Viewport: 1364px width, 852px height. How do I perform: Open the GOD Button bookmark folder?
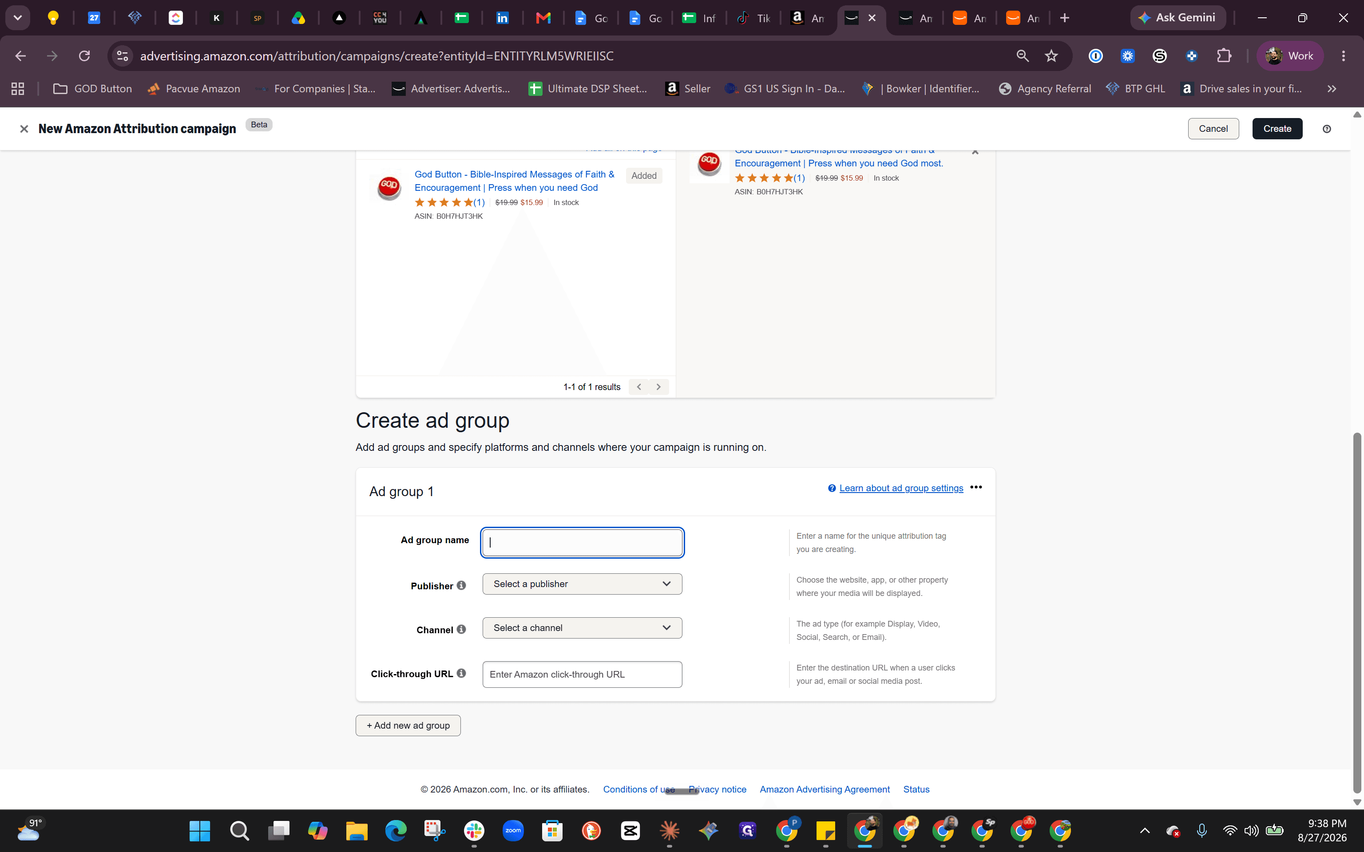92,88
